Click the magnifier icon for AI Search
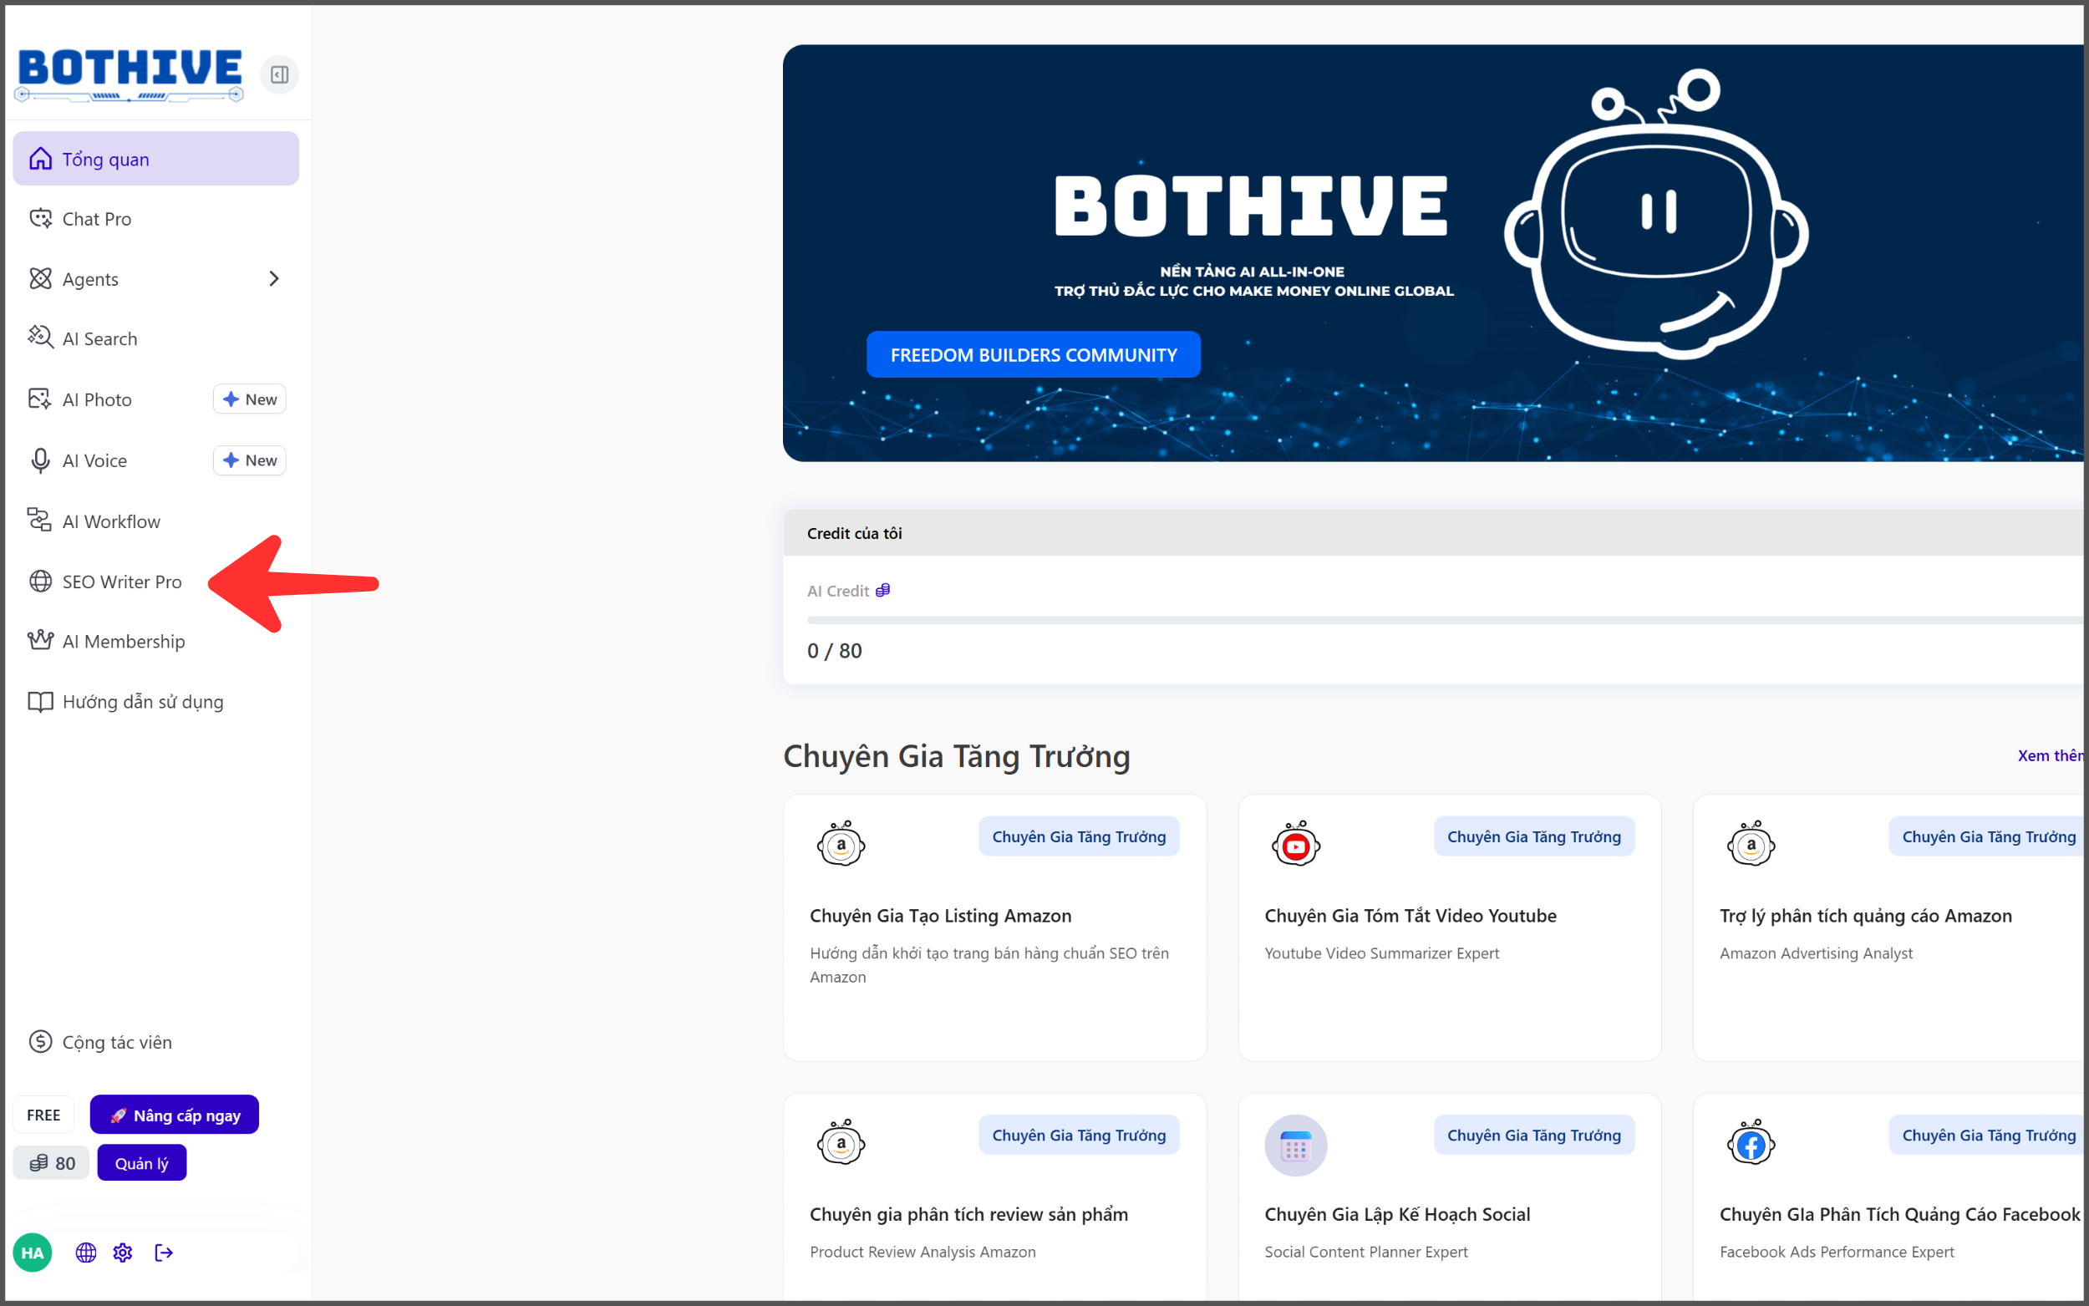 pos(41,338)
